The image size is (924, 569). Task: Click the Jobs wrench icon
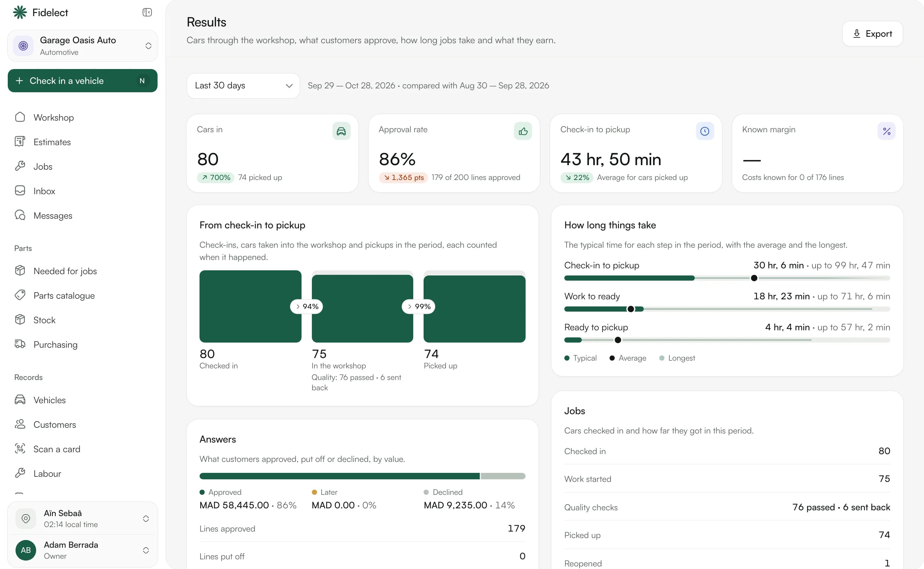[x=20, y=166]
